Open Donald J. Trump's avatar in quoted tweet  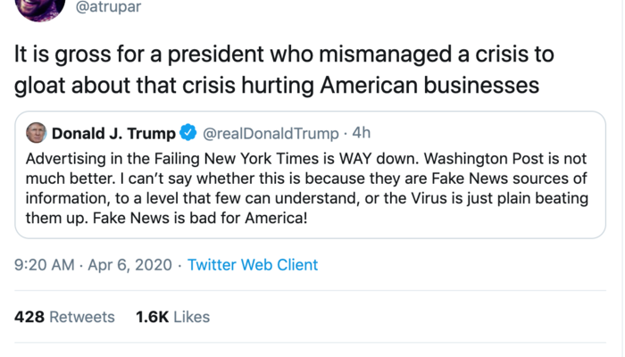[36, 134]
